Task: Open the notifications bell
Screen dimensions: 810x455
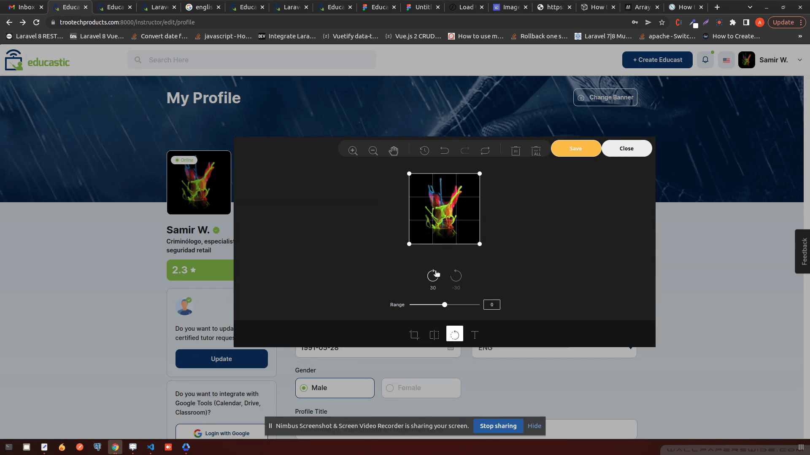Action: tap(705, 60)
